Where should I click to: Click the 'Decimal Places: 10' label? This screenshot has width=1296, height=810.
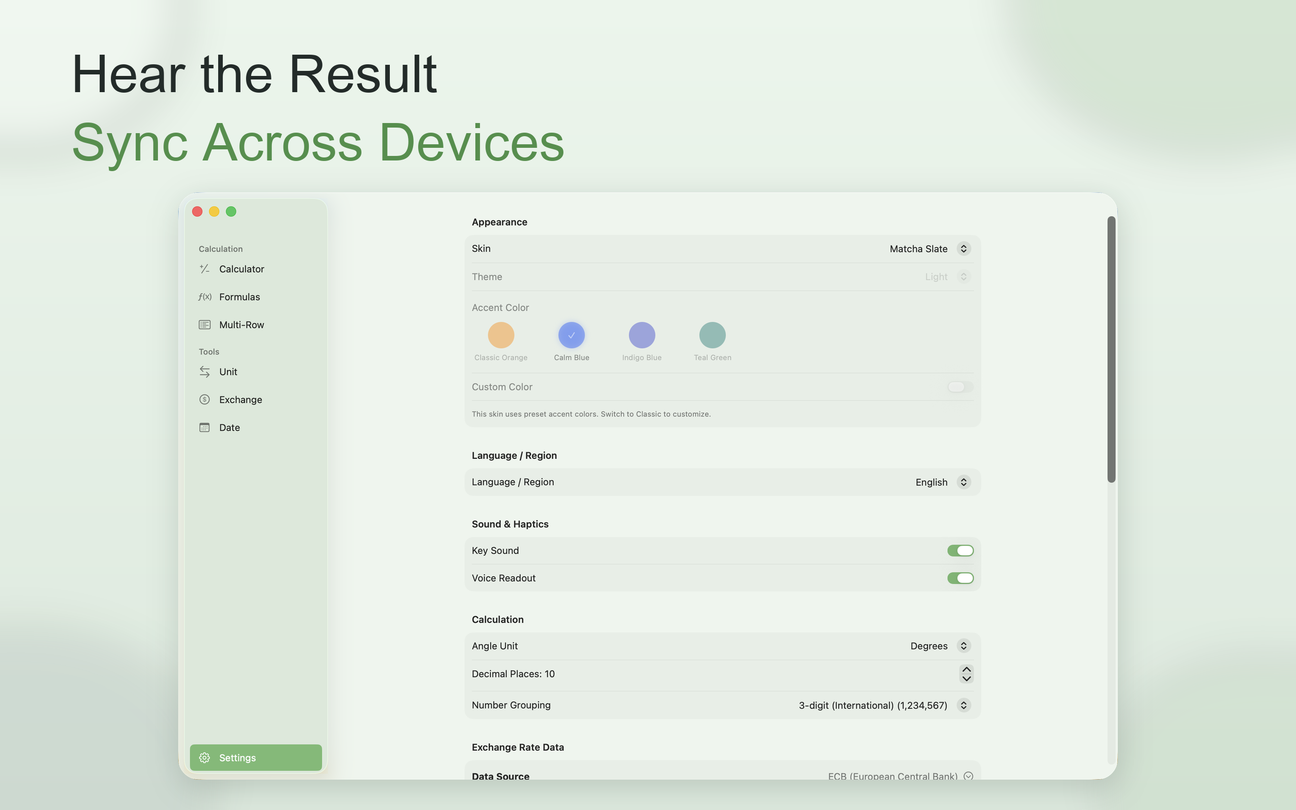point(513,674)
